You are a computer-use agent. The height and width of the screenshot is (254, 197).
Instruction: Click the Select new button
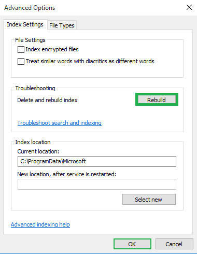pyautogui.click(x=149, y=200)
